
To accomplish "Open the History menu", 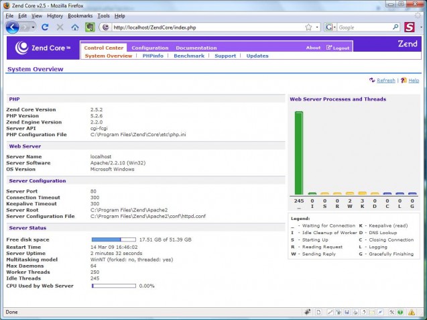I will tap(55, 16).
